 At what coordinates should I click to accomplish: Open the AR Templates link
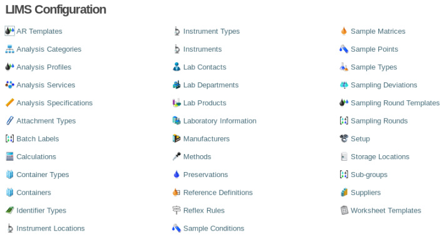[39, 31]
